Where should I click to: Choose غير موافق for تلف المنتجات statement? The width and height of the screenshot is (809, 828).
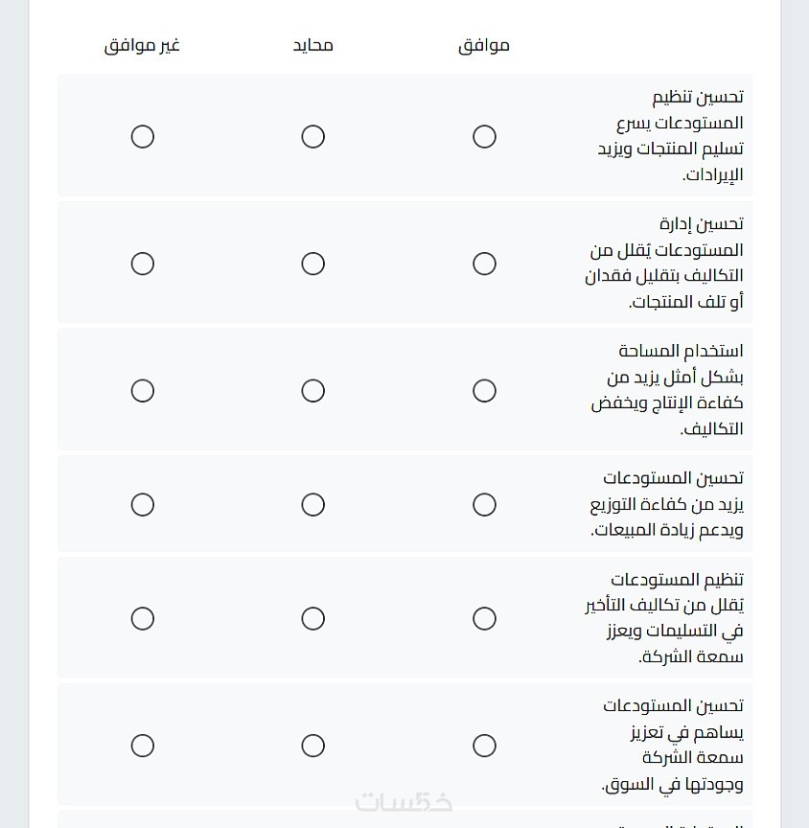tap(143, 264)
